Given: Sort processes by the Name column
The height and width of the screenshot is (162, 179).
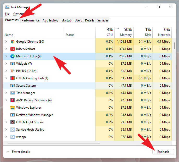Looking at the screenshot, I should [34, 32].
